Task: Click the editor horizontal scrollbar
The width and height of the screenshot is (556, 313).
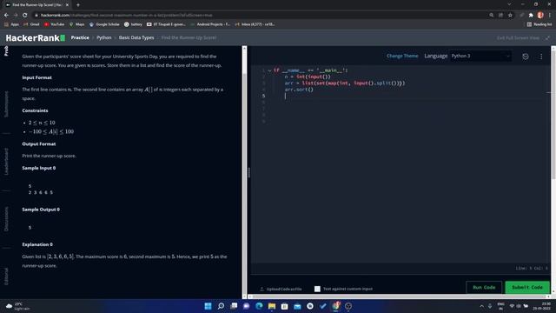Action: click(400, 296)
